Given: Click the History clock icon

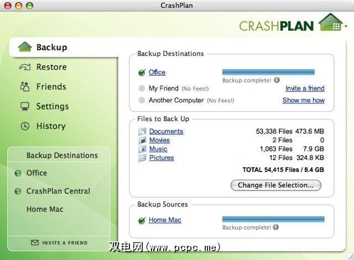Looking at the screenshot, I should click(25, 126).
